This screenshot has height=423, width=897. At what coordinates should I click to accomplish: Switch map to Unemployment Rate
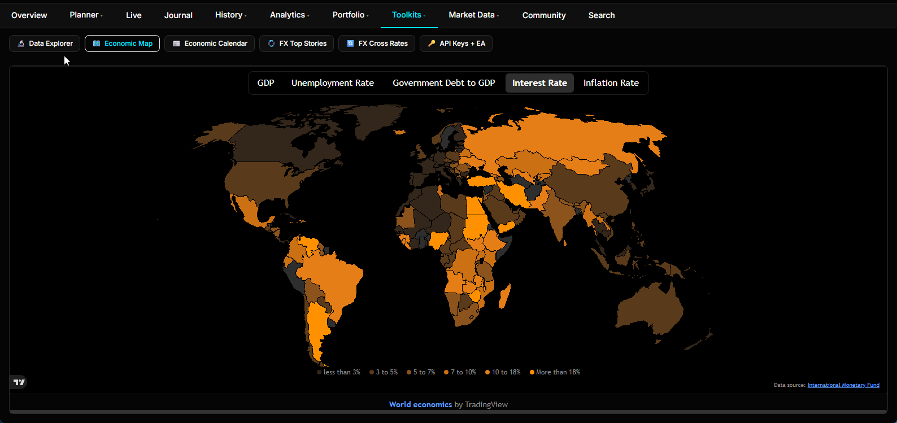333,83
